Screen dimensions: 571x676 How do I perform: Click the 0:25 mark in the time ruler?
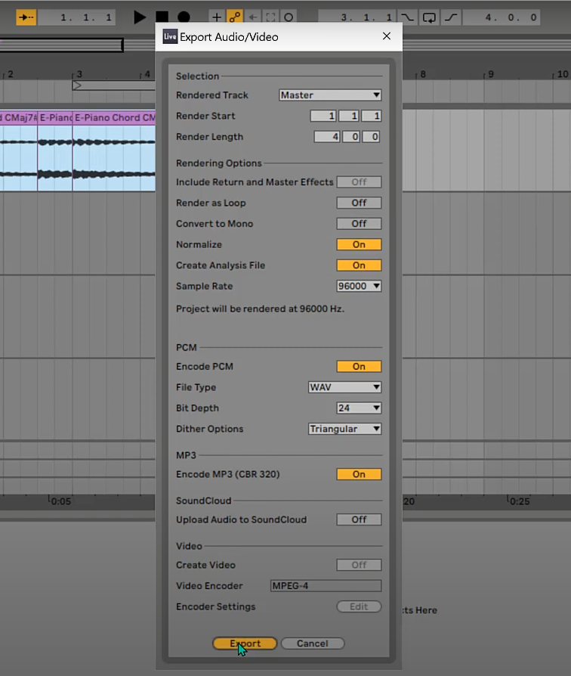point(520,501)
